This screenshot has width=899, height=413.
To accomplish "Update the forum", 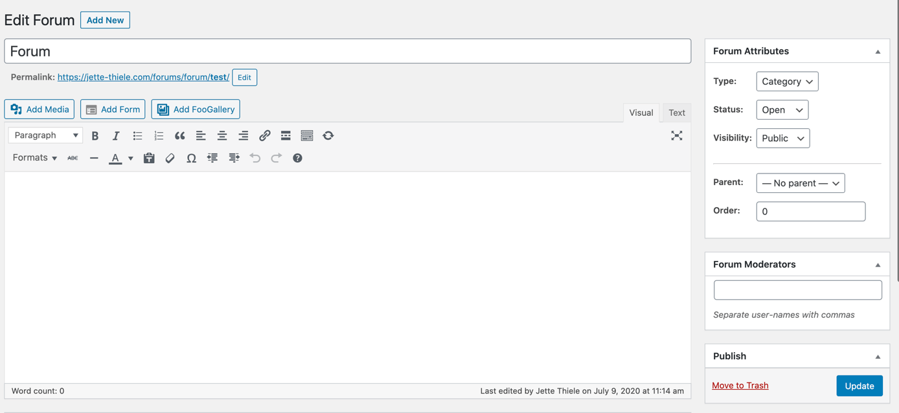I will pos(859,386).
